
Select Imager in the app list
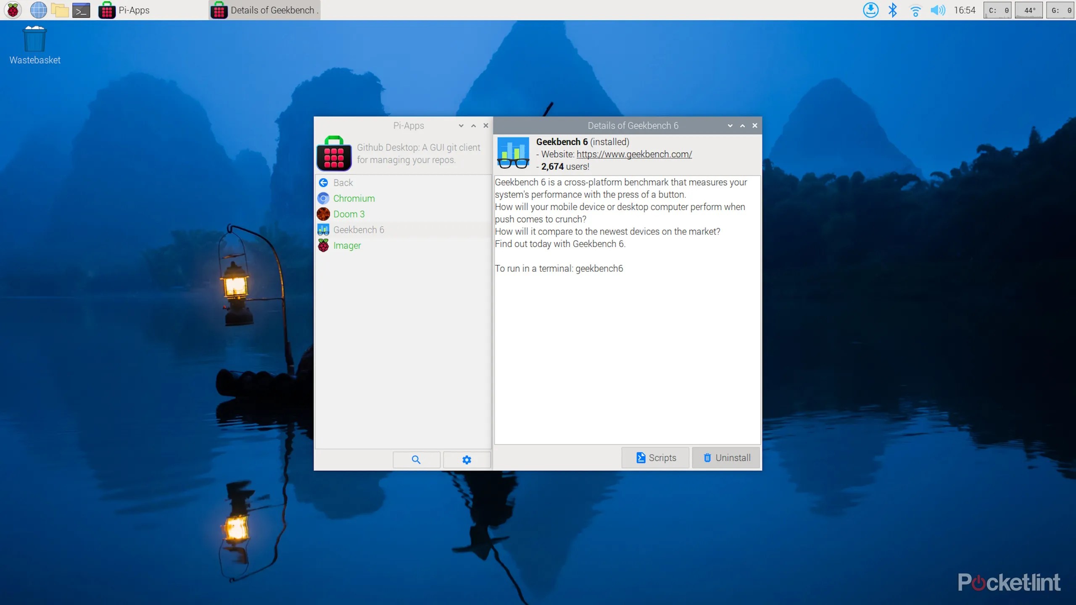tap(347, 245)
